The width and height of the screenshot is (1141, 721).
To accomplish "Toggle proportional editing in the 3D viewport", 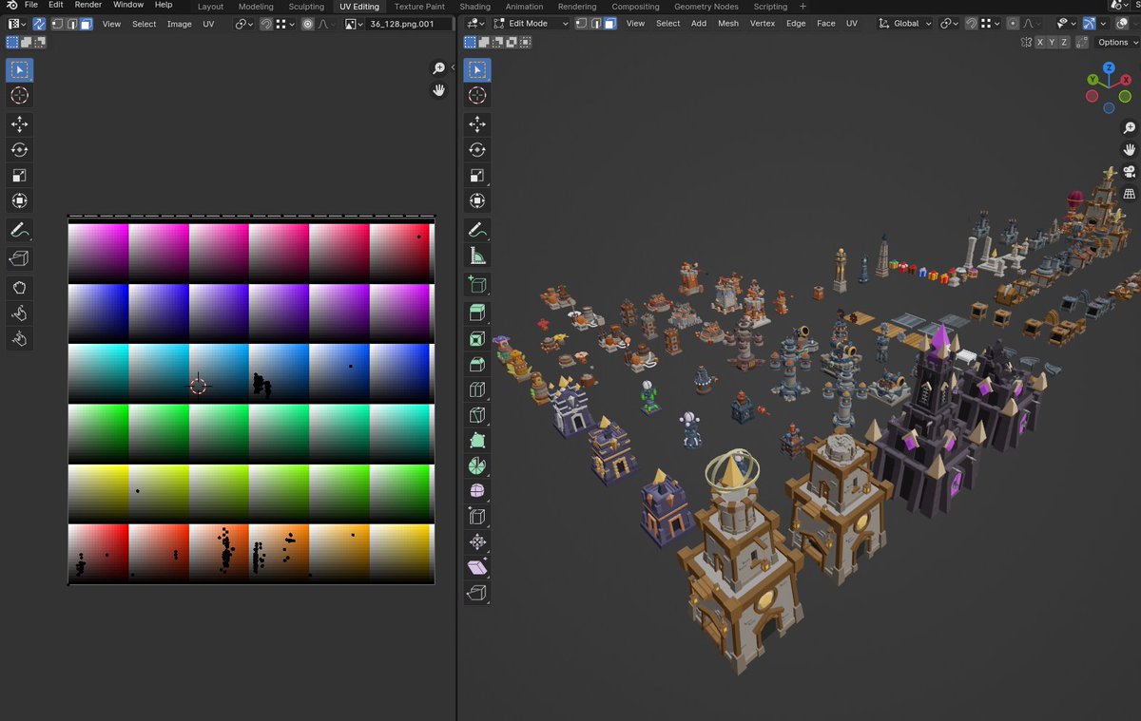I will click(x=1013, y=24).
